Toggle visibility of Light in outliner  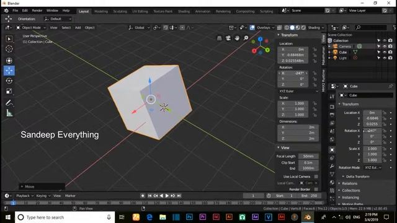385,58
